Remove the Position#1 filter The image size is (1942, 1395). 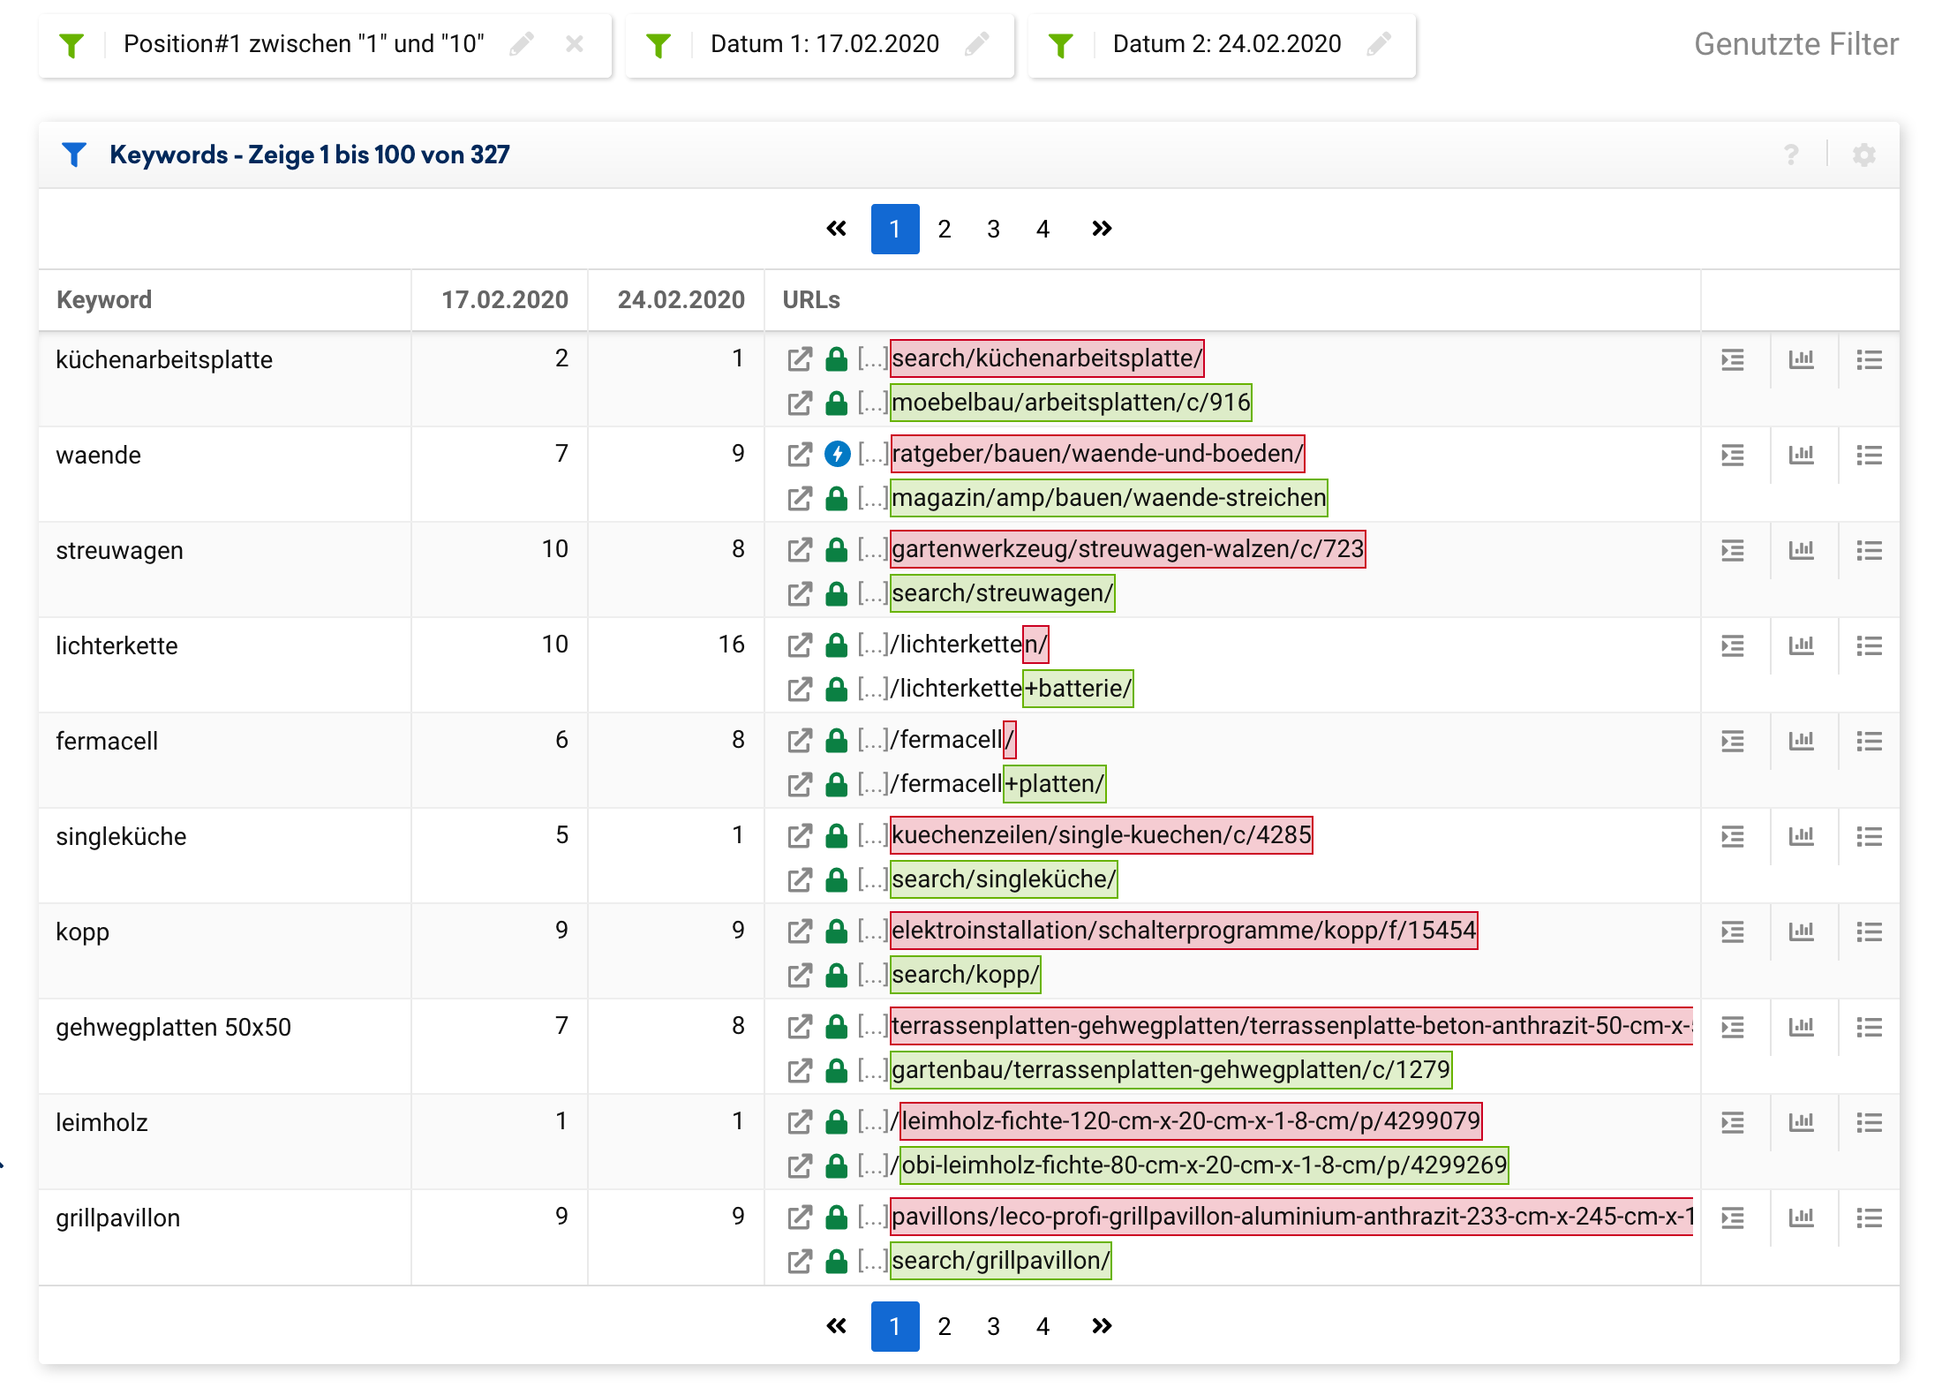coord(575,43)
